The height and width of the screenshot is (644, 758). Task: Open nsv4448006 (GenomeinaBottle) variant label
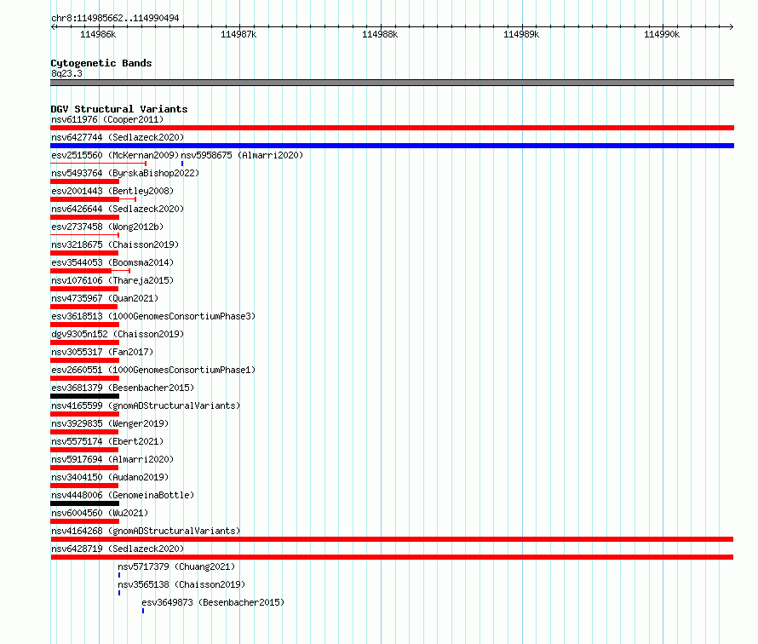pyautogui.click(x=123, y=495)
